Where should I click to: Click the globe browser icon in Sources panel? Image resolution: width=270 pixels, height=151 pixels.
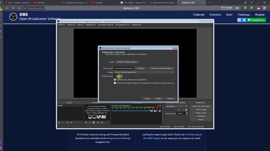point(99,117)
